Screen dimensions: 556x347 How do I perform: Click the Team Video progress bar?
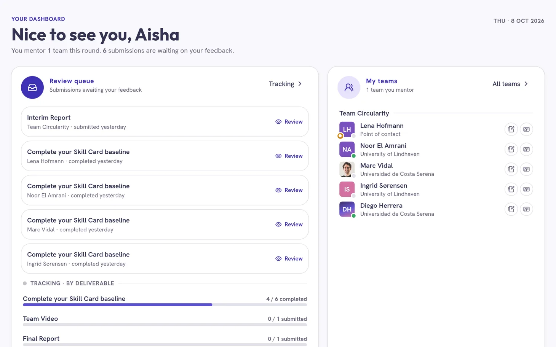[x=165, y=325]
